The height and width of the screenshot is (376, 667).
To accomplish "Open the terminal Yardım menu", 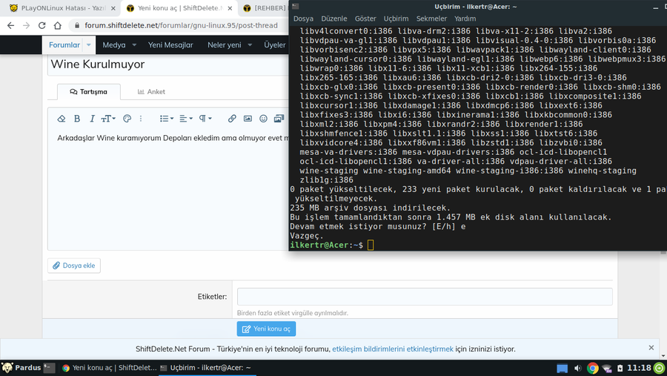I will point(465,19).
